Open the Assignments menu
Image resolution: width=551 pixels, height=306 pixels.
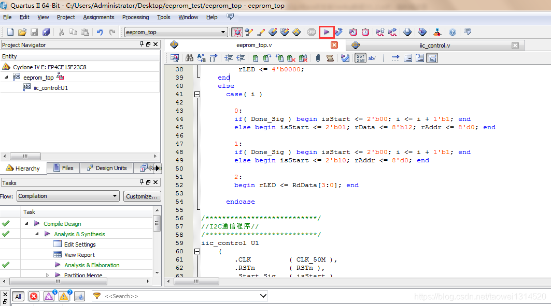click(x=98, y=17)
